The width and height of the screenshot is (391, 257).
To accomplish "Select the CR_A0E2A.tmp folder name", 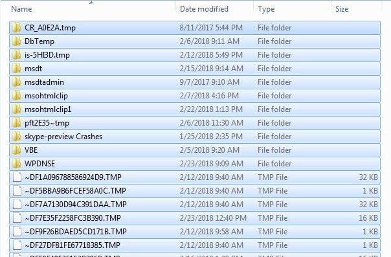I will point(50,28).
